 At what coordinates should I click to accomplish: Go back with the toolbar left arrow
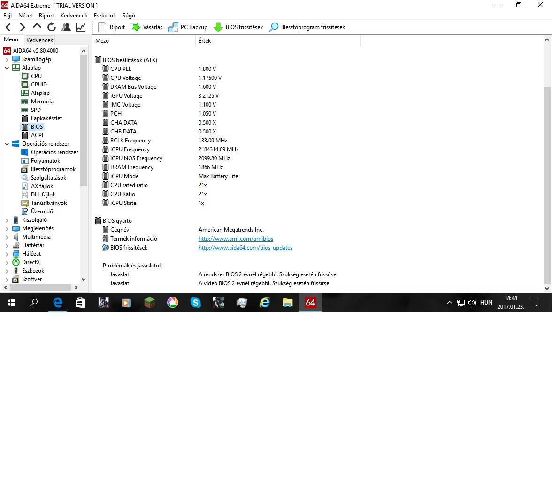(x=8, y=27)
